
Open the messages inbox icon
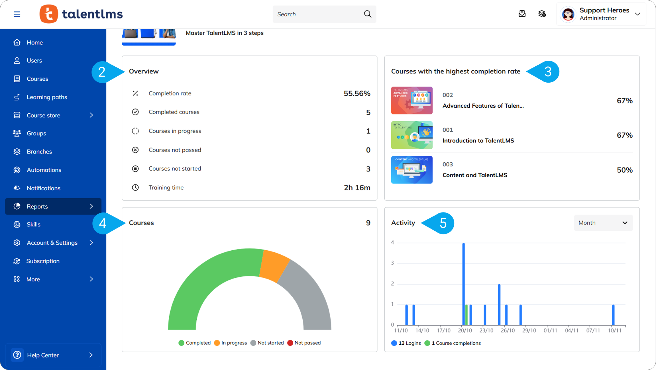point(522,14)
